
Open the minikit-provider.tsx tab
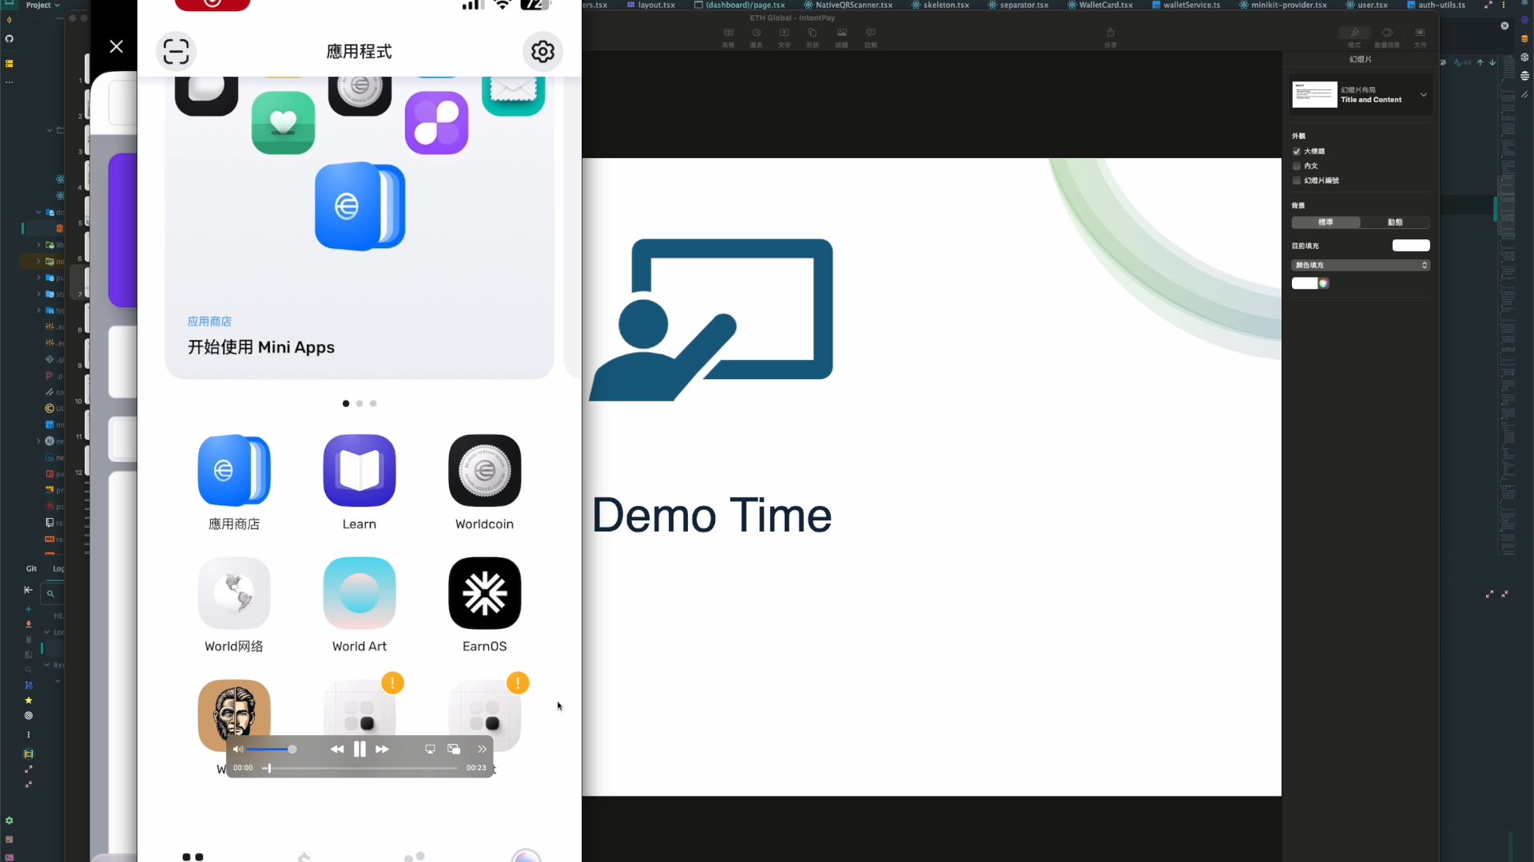1283,5
